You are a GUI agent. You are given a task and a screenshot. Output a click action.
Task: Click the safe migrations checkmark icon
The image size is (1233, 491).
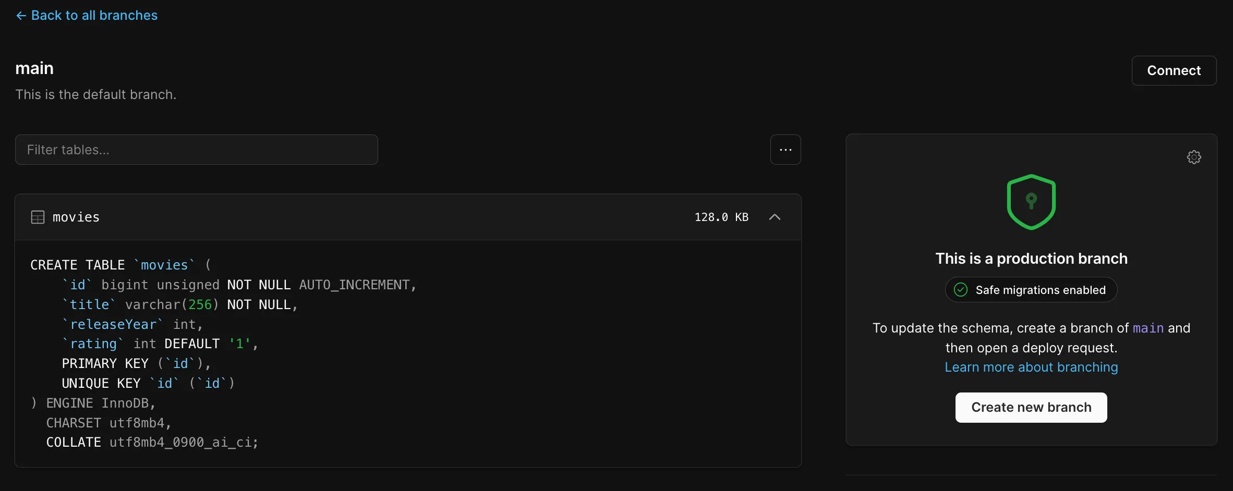[961, 290]
